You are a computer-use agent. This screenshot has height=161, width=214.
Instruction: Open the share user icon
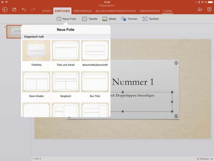click(200, 10)
